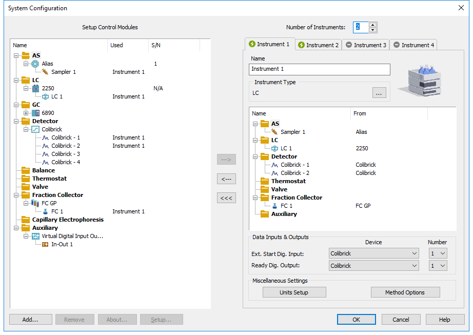
Task: Click the remove all (<<<) button
Action: click(x=226, y=198)
